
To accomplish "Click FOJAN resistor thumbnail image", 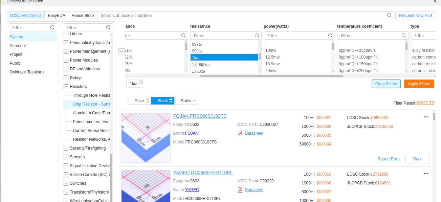I will coord(146,138).
